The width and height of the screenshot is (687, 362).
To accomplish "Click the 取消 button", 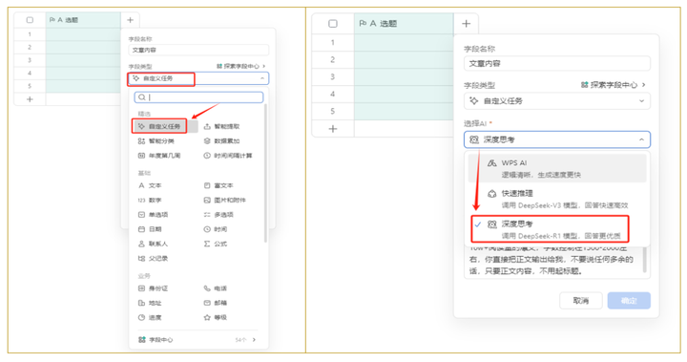I will coord(581,301).
